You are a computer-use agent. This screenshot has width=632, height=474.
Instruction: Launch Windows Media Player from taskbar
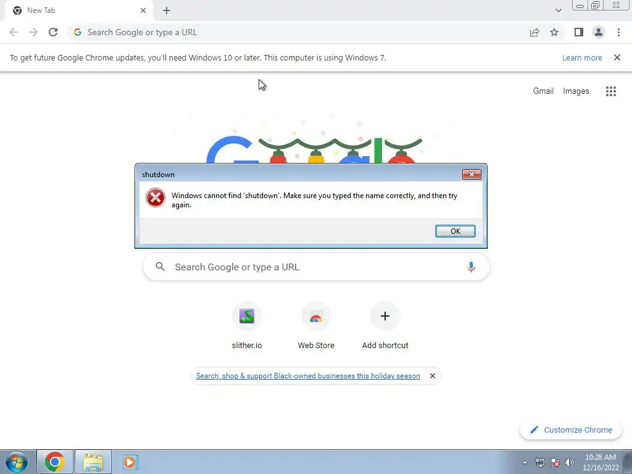click(131, 462)
